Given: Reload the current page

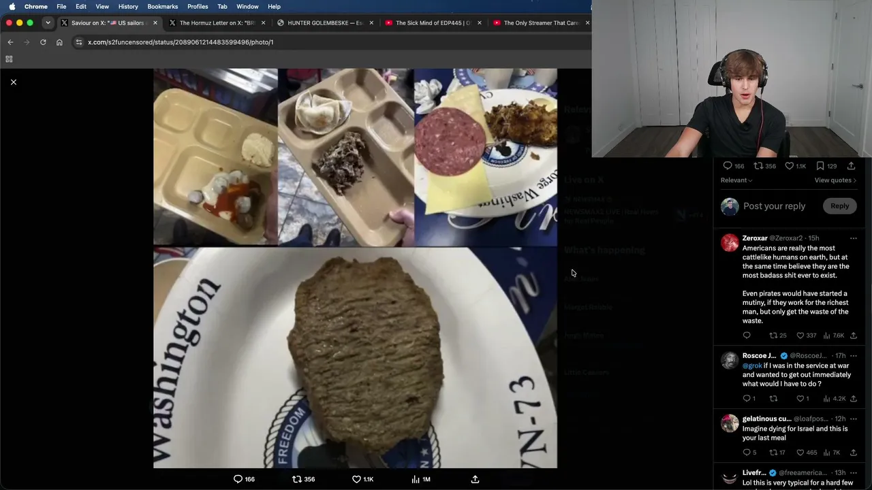Looking at the screenshot, I should 43,42.
